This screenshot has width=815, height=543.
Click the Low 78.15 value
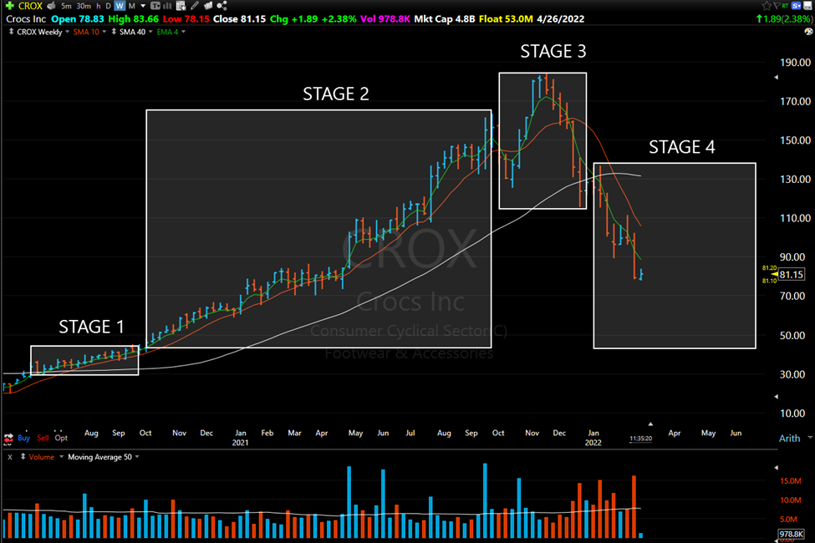[x=186, y=18]
